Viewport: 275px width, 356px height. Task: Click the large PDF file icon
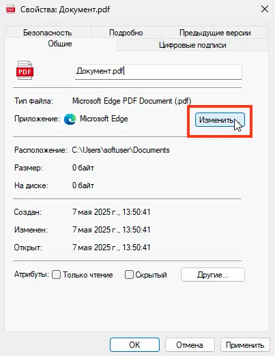(x=25, y=70)
